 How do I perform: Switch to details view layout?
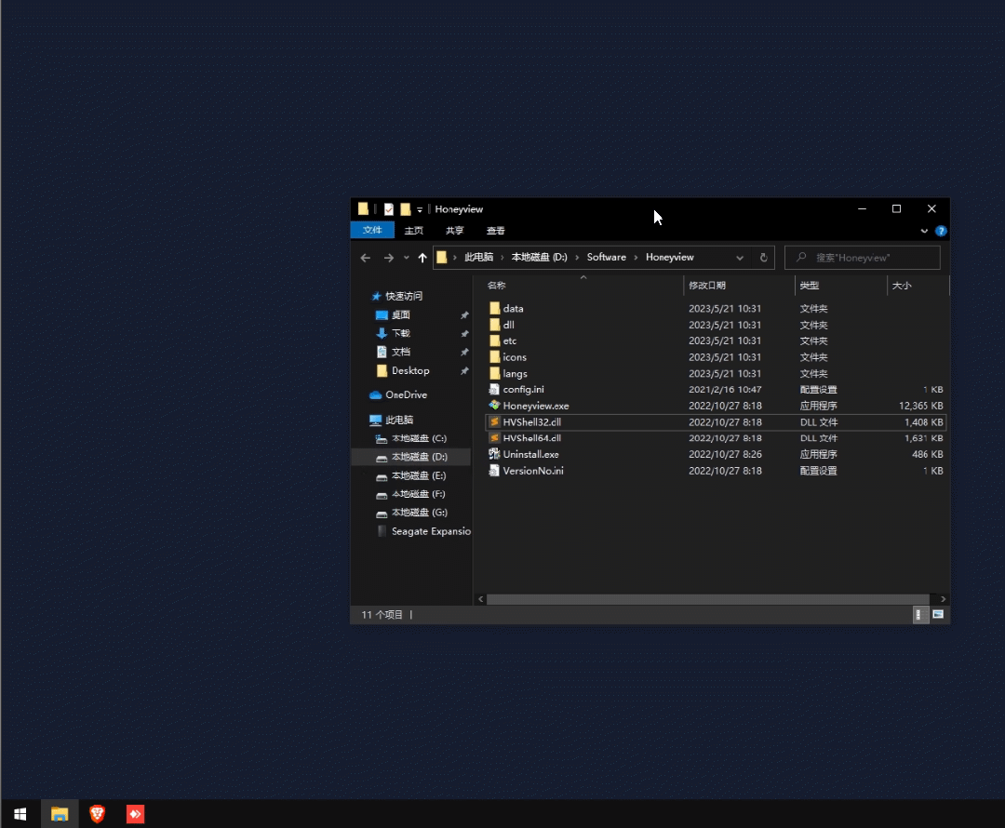[919, 615]
